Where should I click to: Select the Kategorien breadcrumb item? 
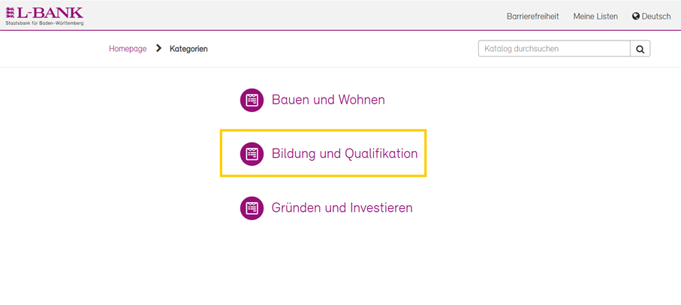pos(188,49)
